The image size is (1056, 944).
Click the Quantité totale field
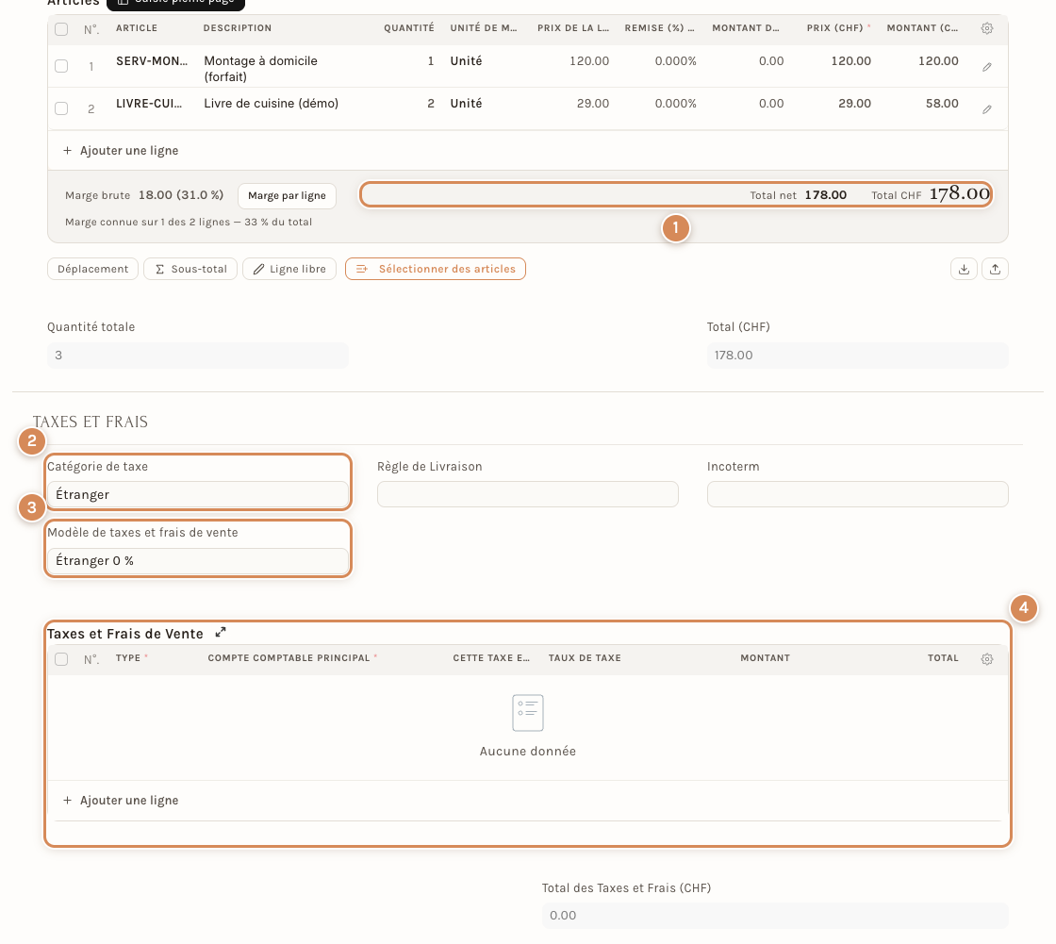tap(197, 356)
